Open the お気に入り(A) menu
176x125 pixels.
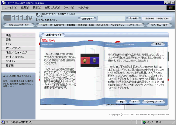tap(52, 8)
